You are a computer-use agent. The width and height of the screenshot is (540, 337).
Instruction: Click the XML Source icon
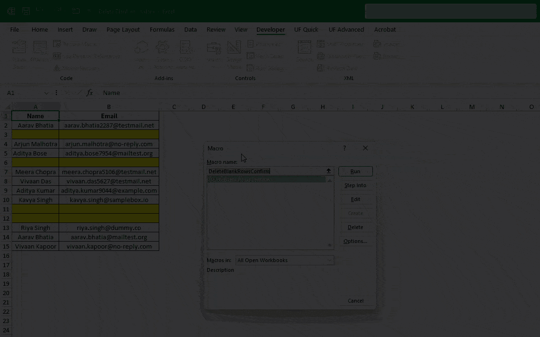click(304, 49)
